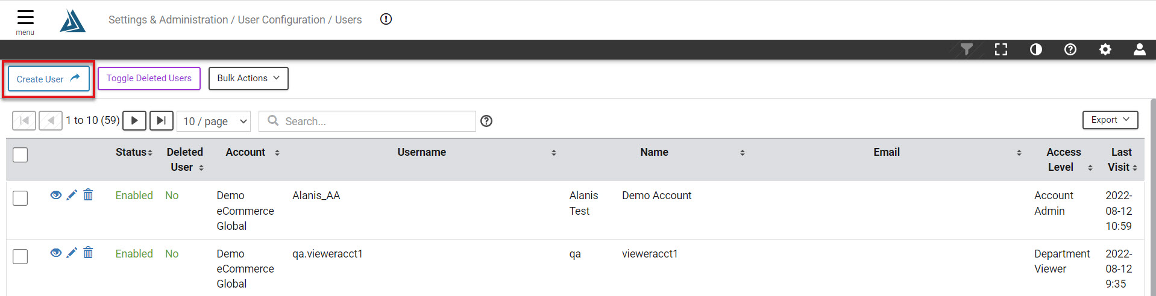This screenshot has height=296, width=1156.
Task: Expand the Bulk Actions dropdown
Action: 248,78
